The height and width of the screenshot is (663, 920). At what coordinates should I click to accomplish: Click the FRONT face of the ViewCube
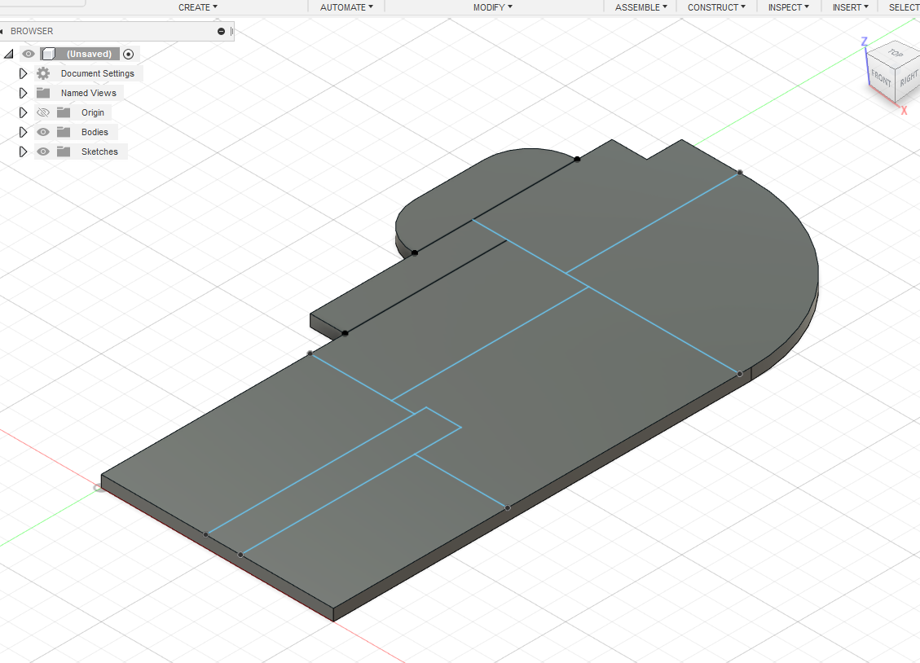click(881, 77)
